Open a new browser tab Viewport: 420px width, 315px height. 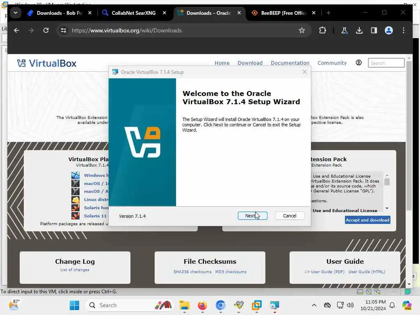pyautogui.click(x=329, y=13)
